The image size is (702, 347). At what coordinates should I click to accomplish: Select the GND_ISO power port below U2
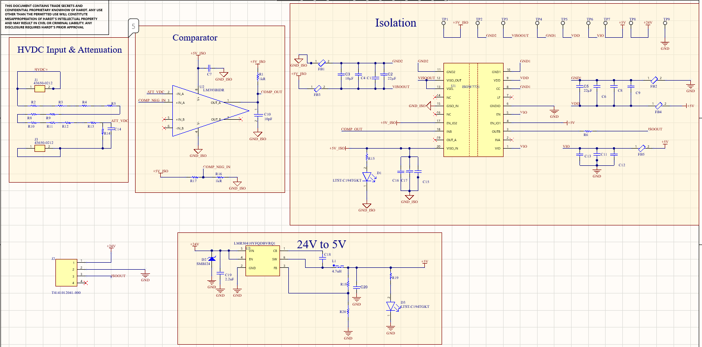pos(198,153)
